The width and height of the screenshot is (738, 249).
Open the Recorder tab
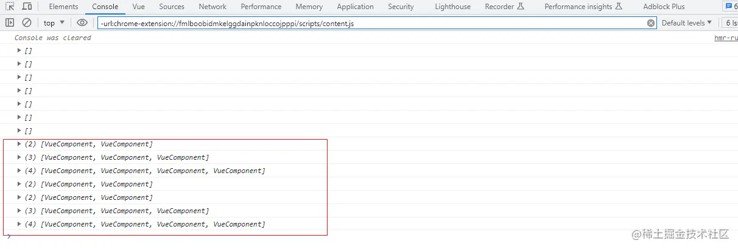tap(504, 7)
